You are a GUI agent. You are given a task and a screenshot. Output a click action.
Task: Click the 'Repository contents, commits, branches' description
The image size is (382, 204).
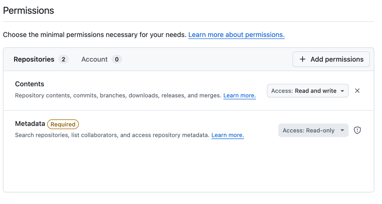point(118,95)
